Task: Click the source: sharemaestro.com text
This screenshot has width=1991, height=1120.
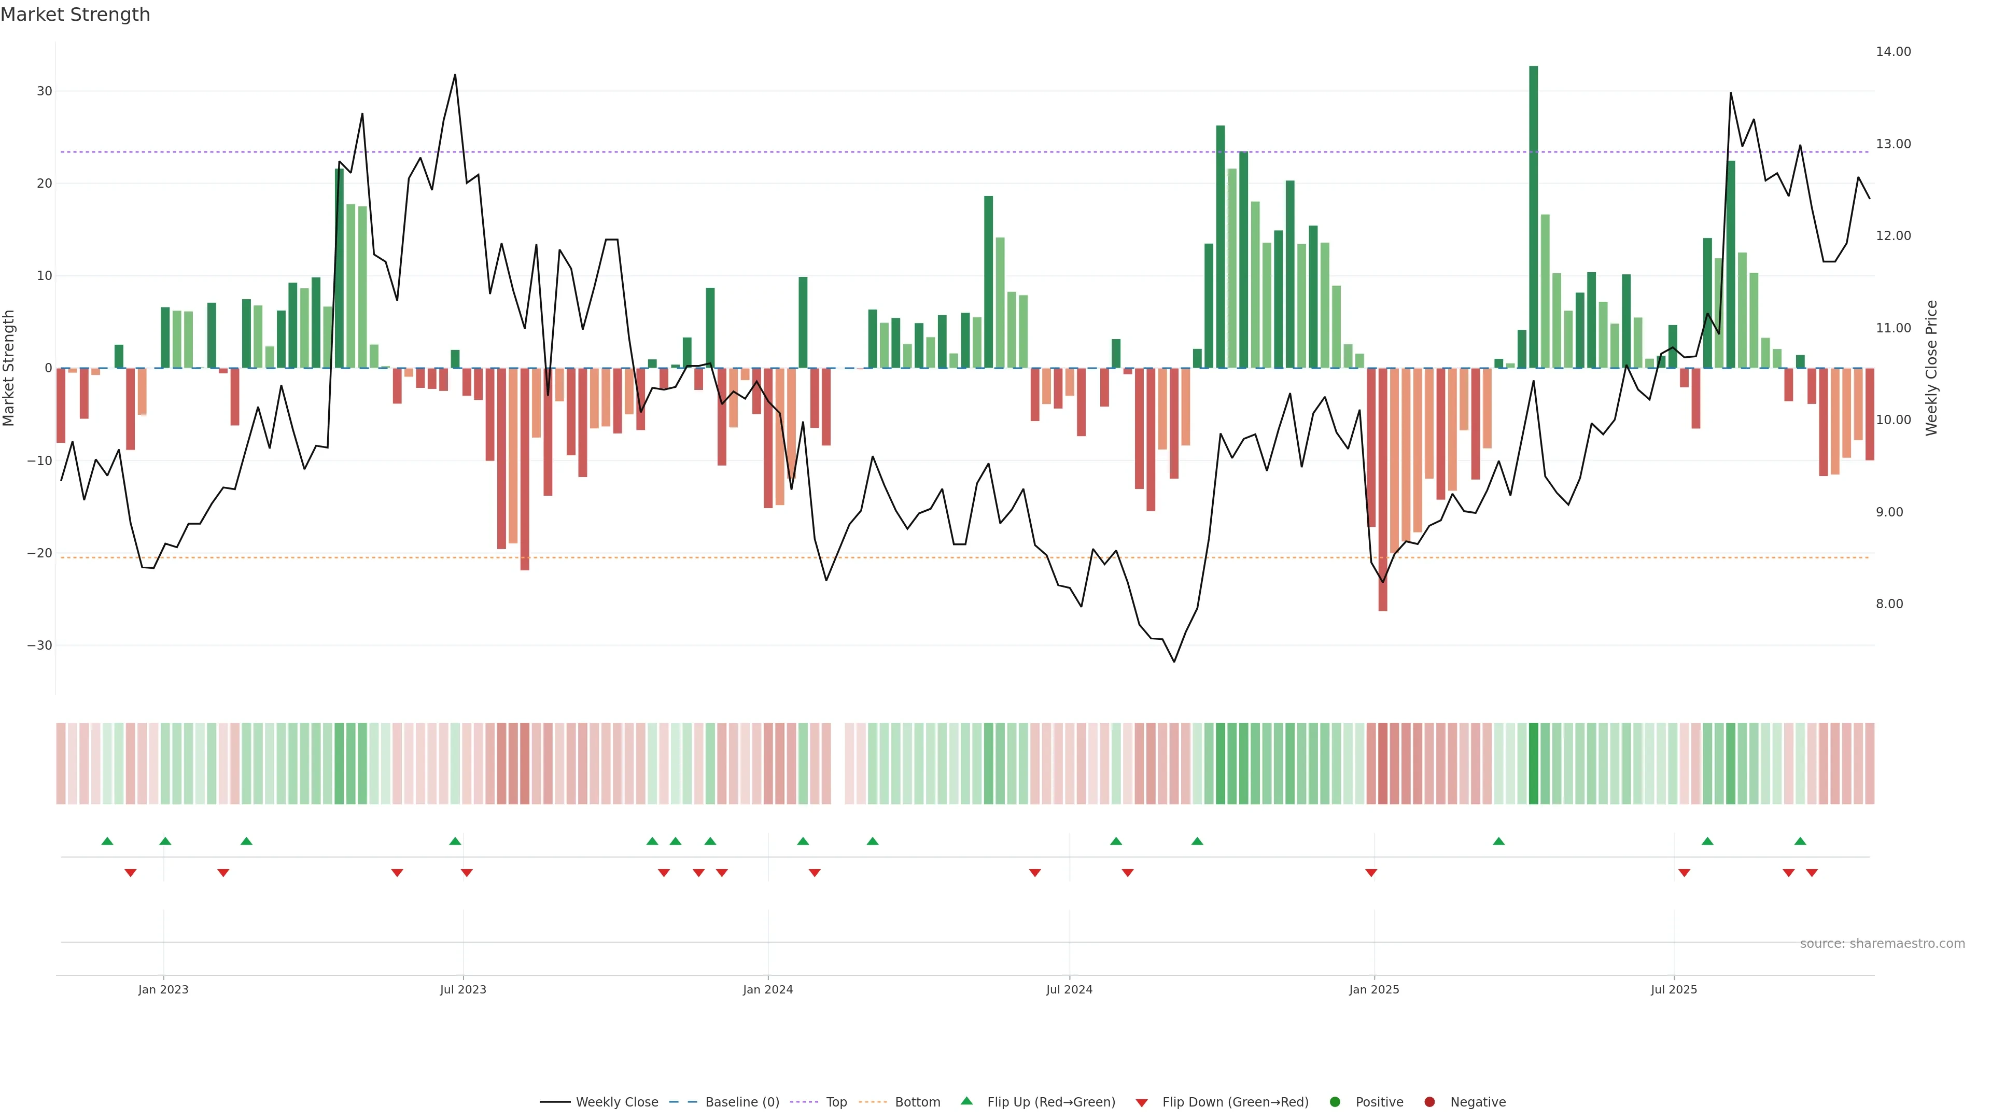Action: pos(1882,944)
